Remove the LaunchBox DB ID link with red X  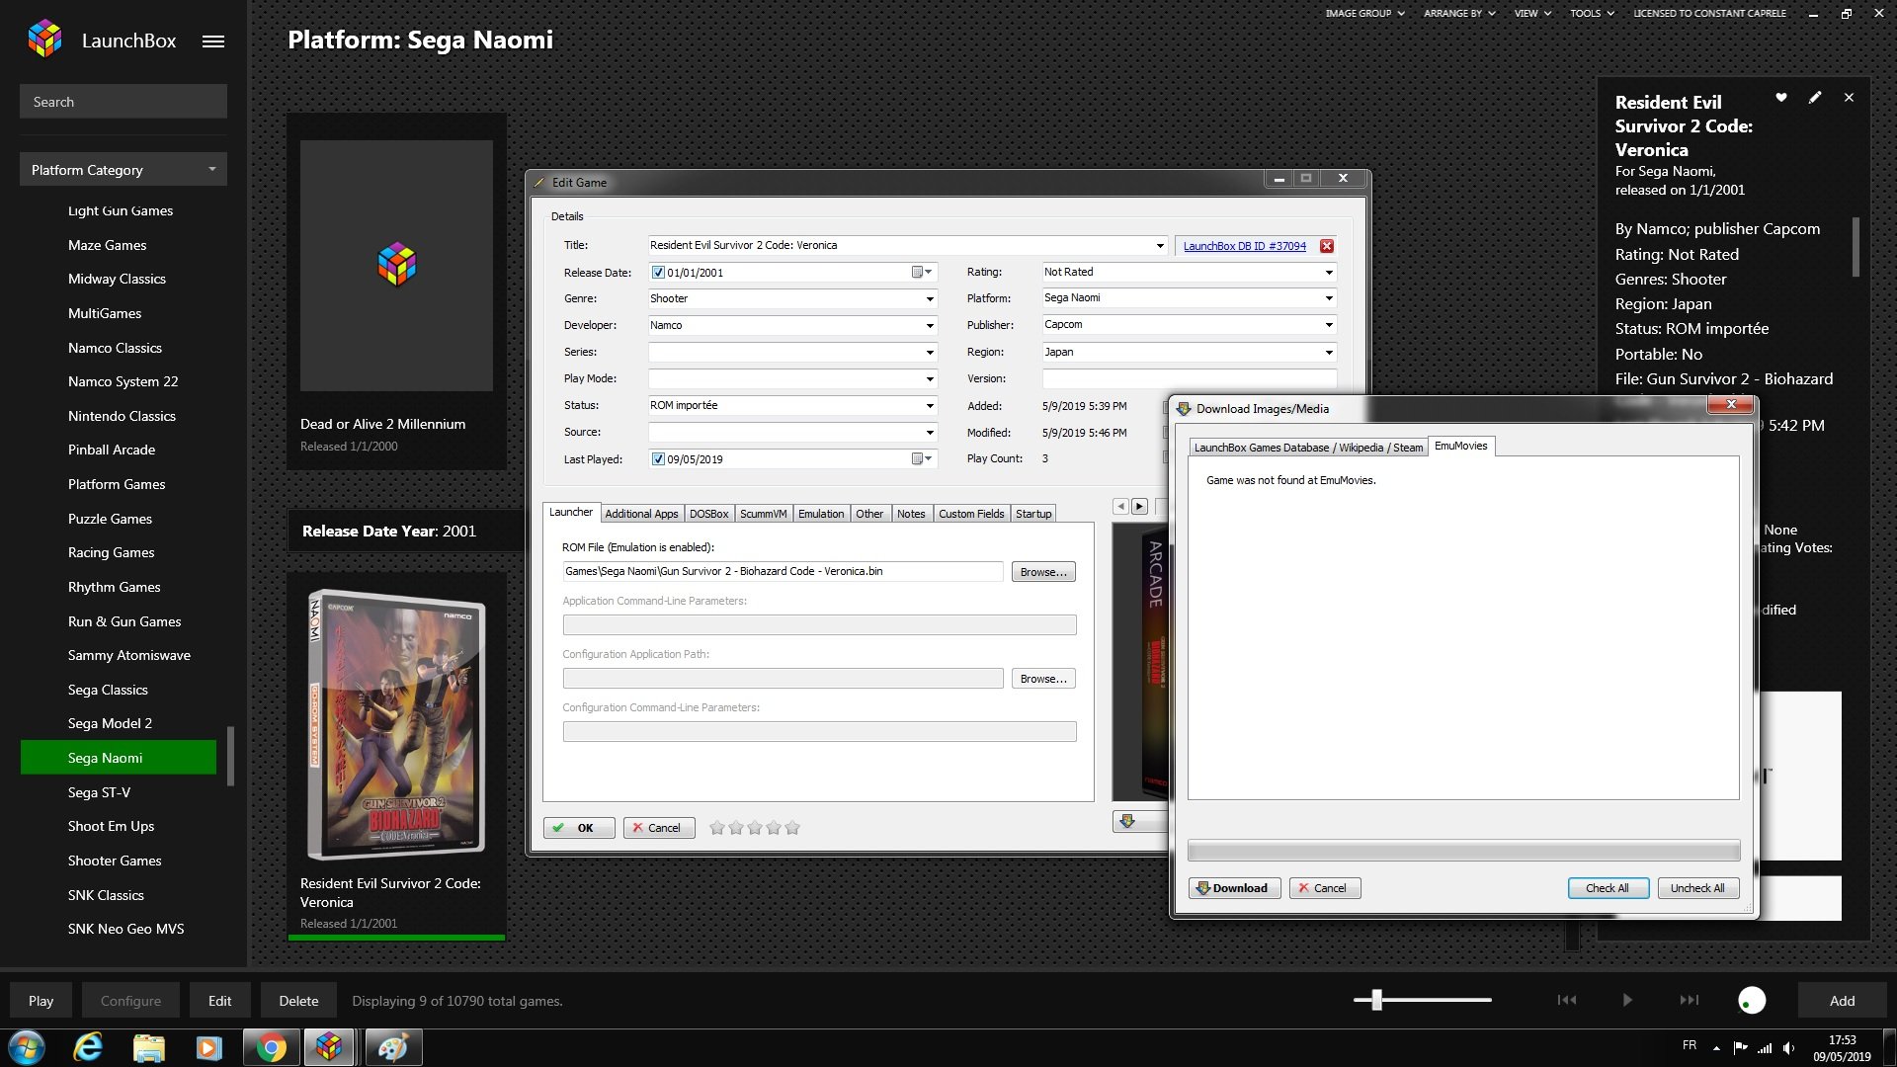tap(1327, 246)
